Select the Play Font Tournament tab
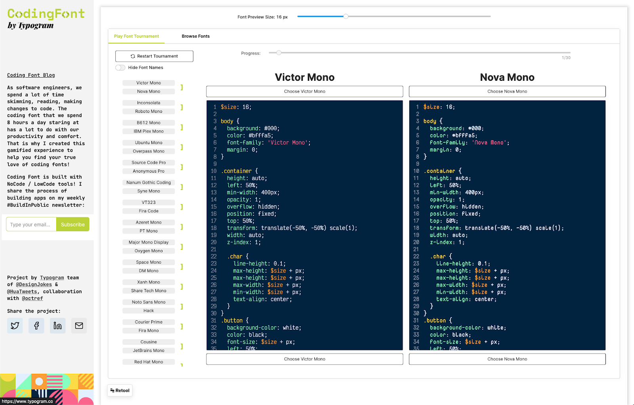 coord(136,36)
